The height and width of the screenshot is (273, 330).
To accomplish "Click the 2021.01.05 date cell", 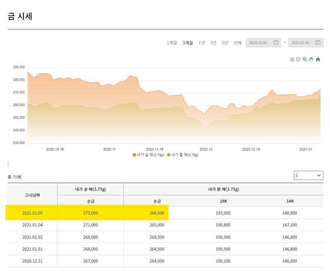I will pos(33,213).
